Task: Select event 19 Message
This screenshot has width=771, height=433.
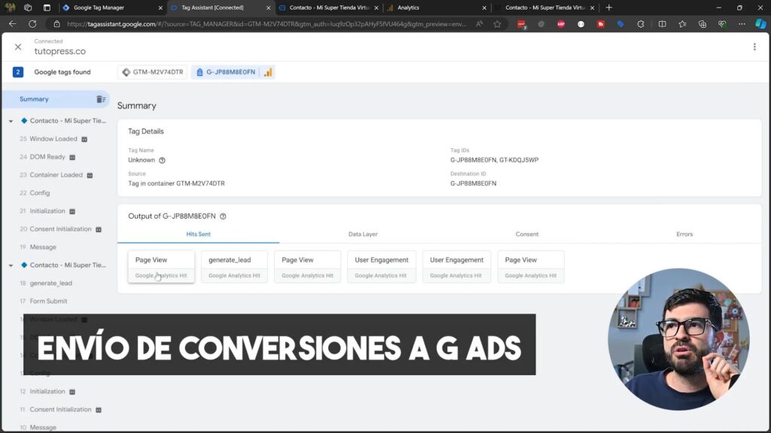Action: (43, 247)
